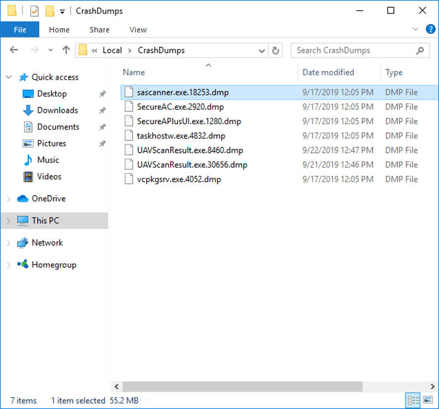Screen dimensions: 439x409
Task: Click horizontal scrollbar right arrow
Action: pos(433,386)
